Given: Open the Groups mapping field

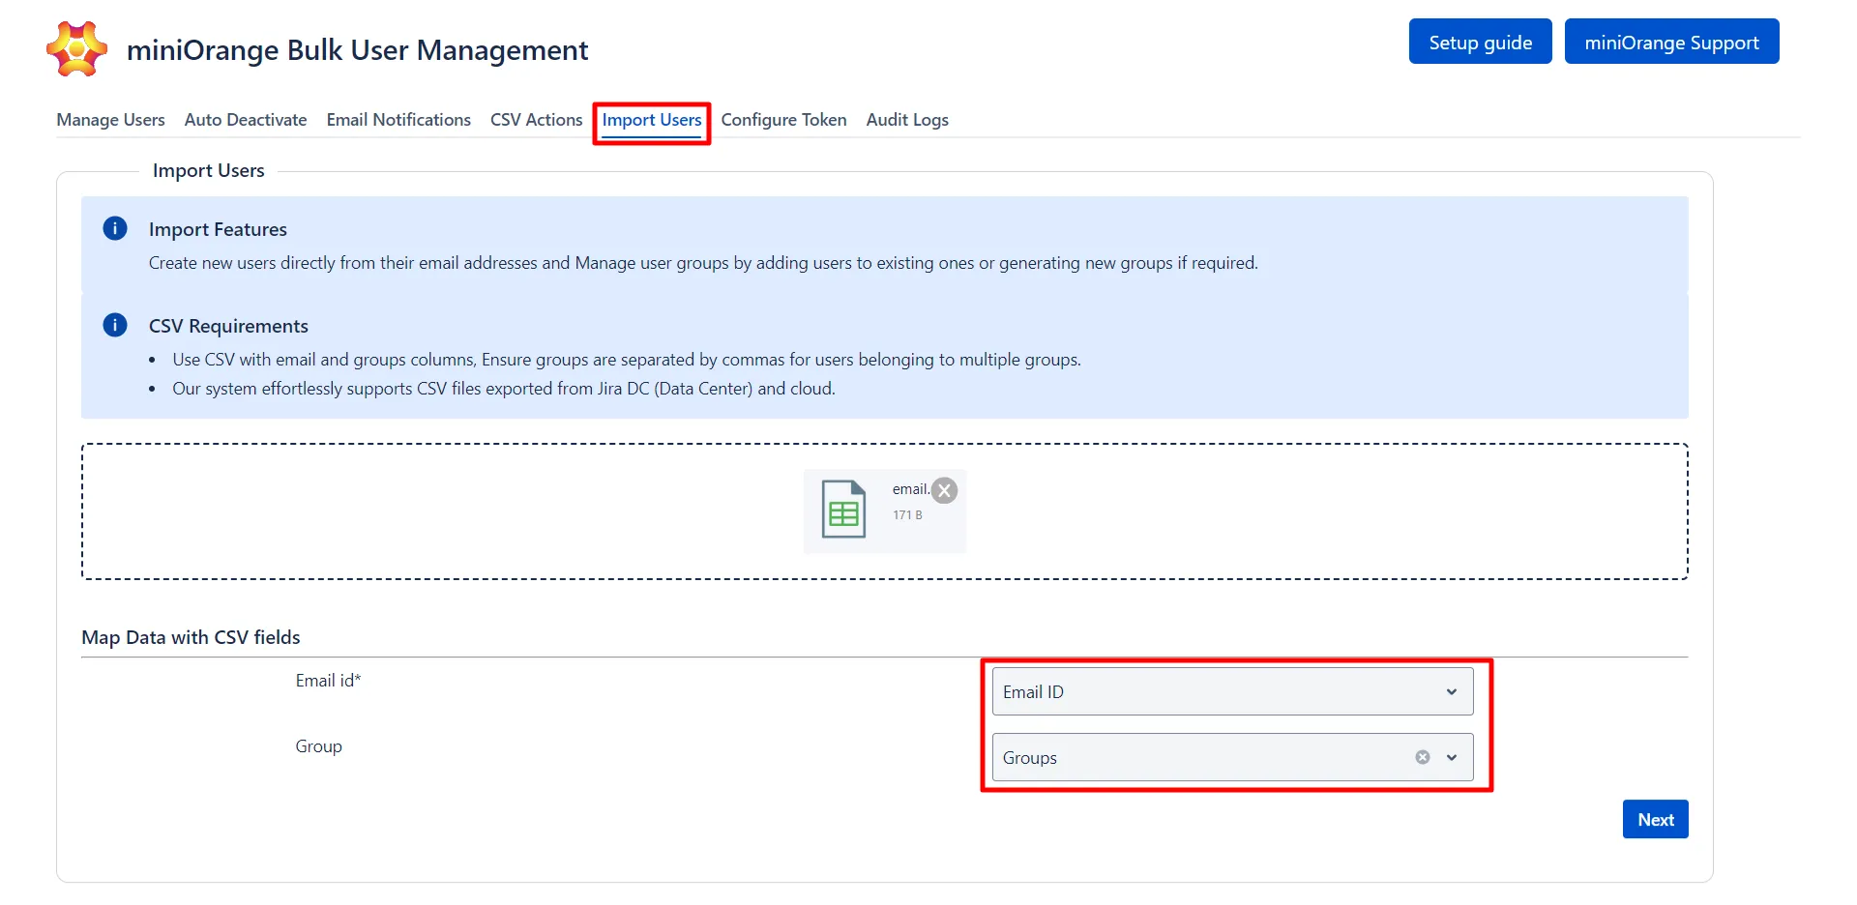Looking at the screenshot, I should (x=1232, y=757).
